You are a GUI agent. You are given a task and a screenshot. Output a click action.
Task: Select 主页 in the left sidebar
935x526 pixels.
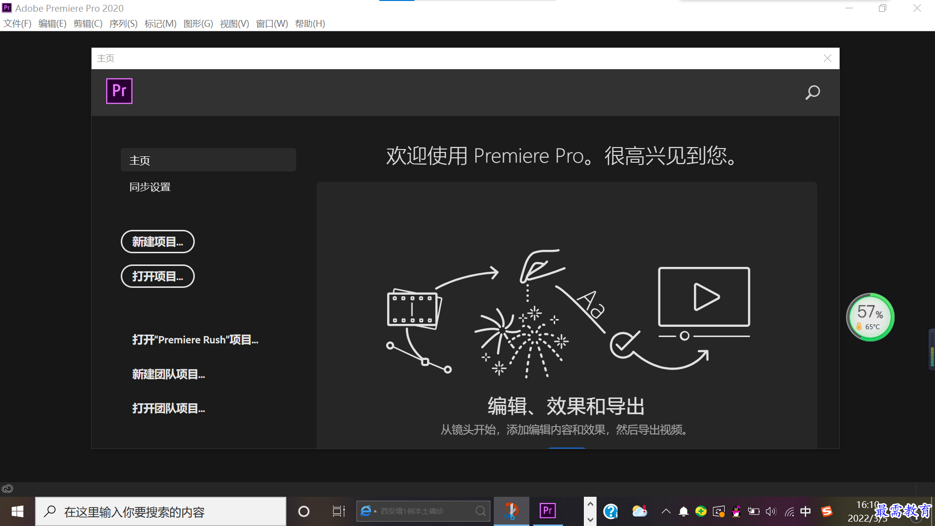pyautogui.click(x=208, y=160)
